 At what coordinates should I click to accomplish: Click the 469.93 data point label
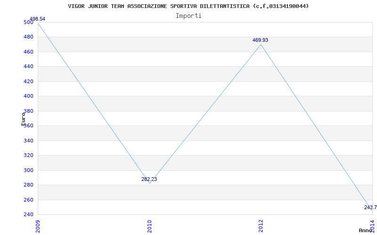[260, 40]
